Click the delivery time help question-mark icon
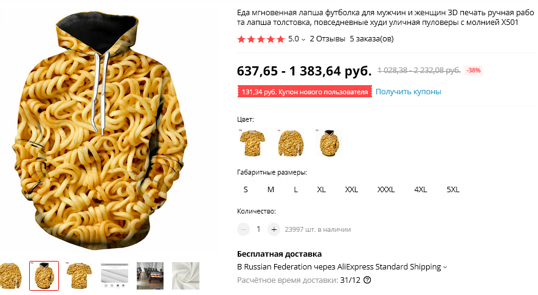The image size is (538, 295). [367, 280]
